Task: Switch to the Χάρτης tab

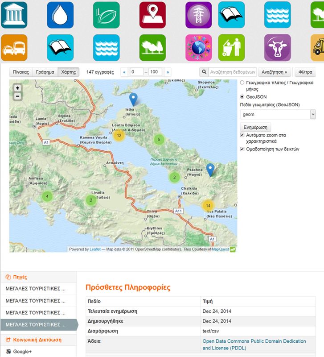Action: click(69, 72)
